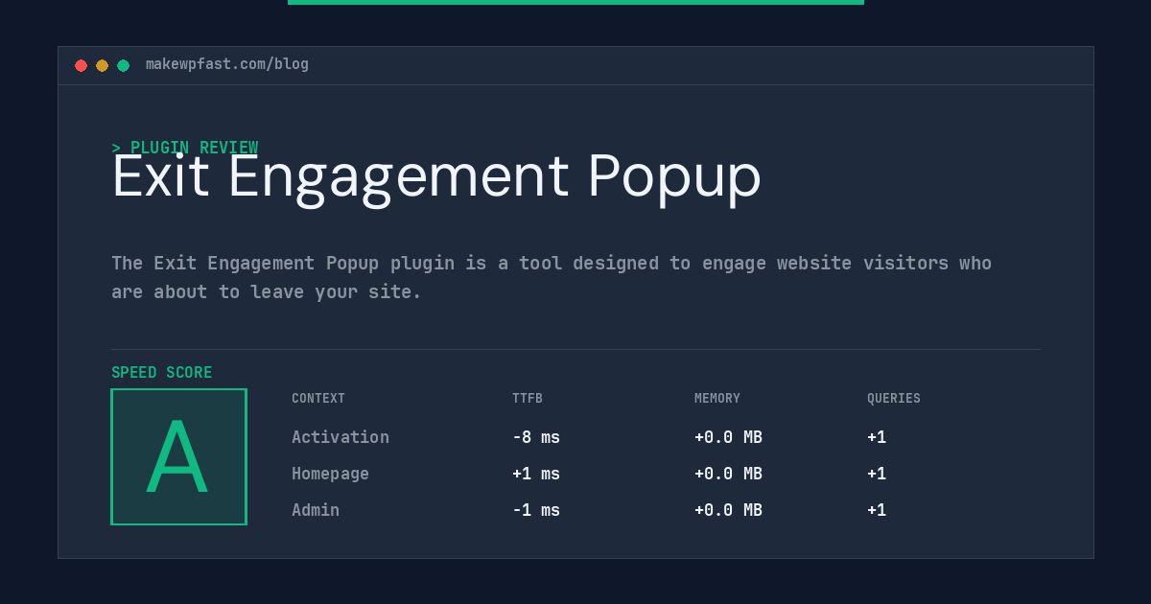Click the QUERIES column header
1151x604 pixels.
(894, 399)
